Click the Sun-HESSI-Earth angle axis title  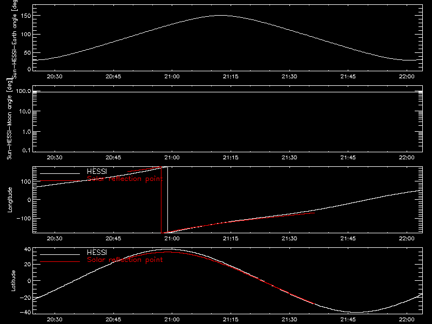pyautogui.click(x=15, y=39)
